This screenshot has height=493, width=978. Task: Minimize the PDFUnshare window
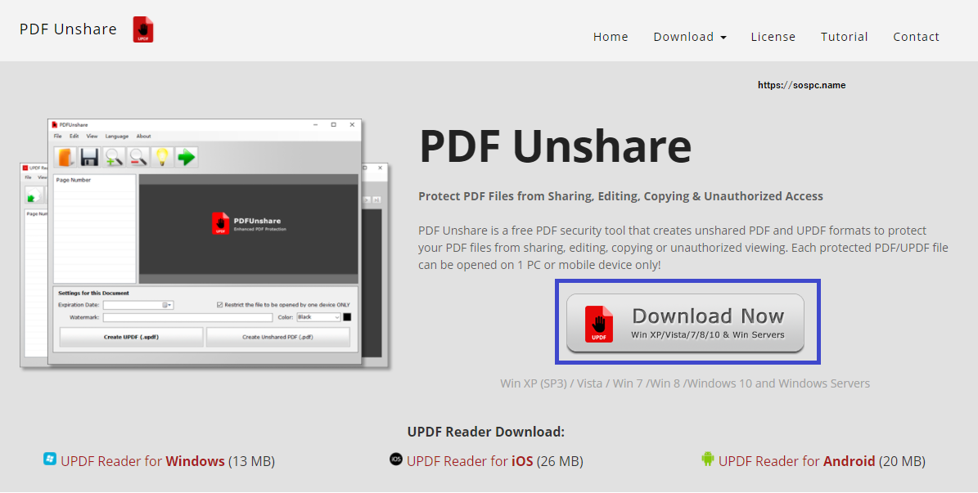(315, 124)
